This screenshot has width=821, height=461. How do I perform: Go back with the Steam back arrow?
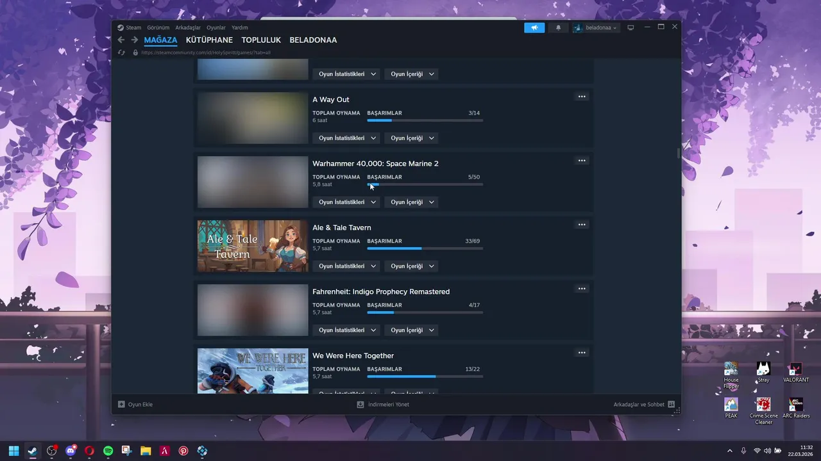(121, 40)
